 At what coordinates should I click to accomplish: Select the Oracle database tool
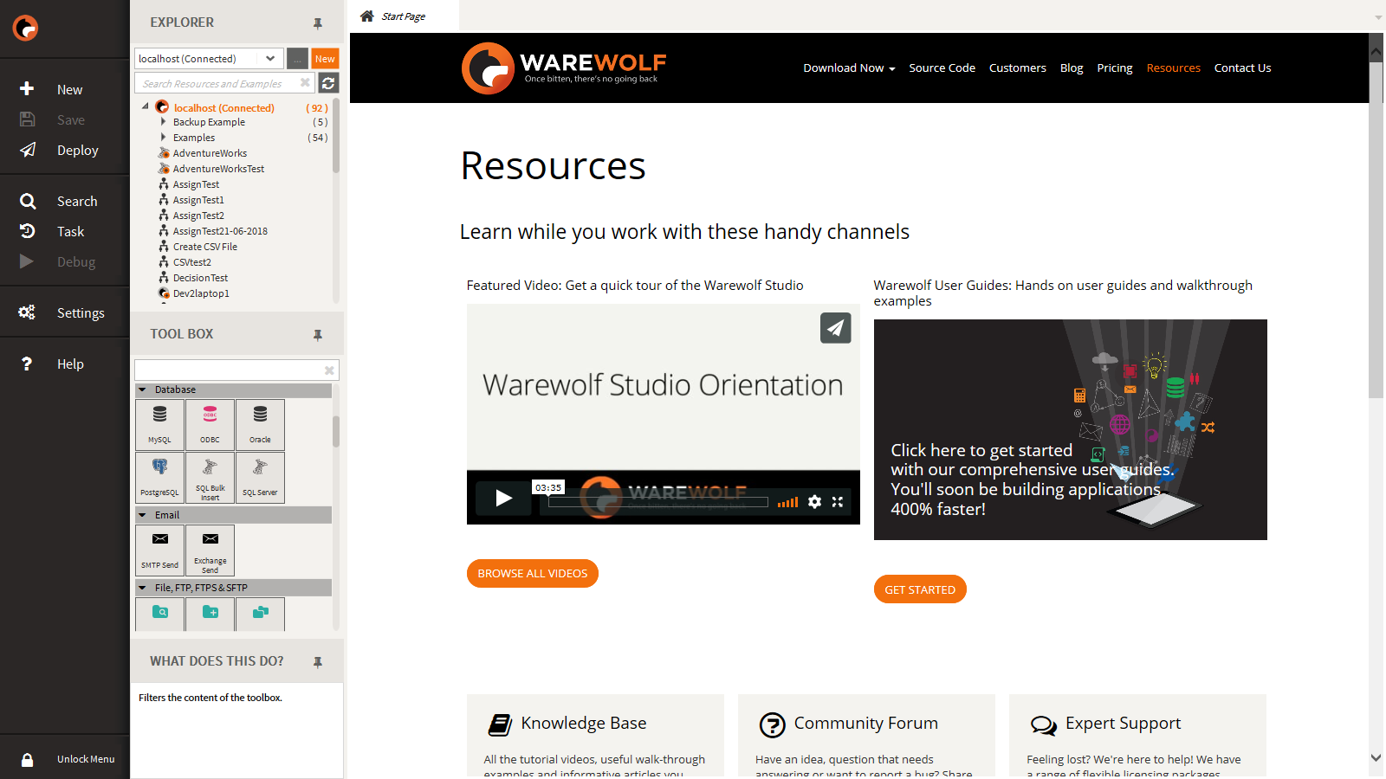(260, 423)
